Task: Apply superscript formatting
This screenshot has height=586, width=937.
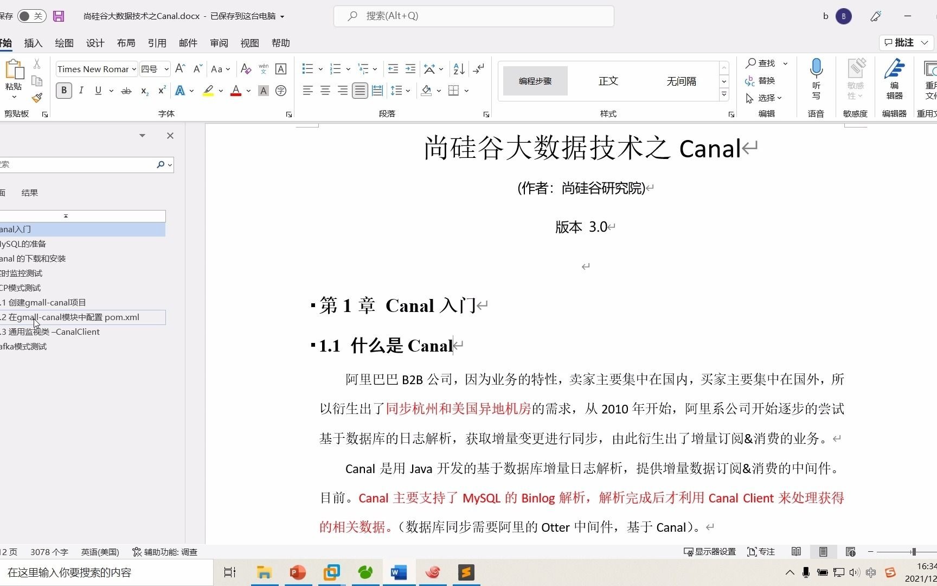Action: click(x=162, y=91)
